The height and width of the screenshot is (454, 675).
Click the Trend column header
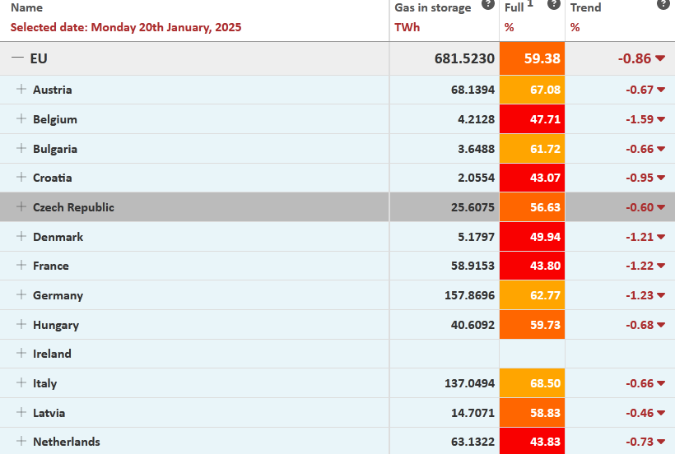[585, 7]
